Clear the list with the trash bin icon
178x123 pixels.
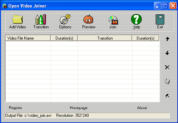pos(167,81)
